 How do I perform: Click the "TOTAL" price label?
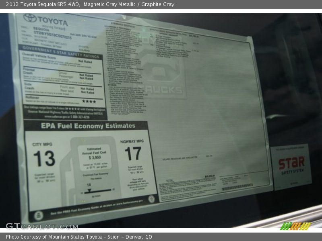click(170, 181)
